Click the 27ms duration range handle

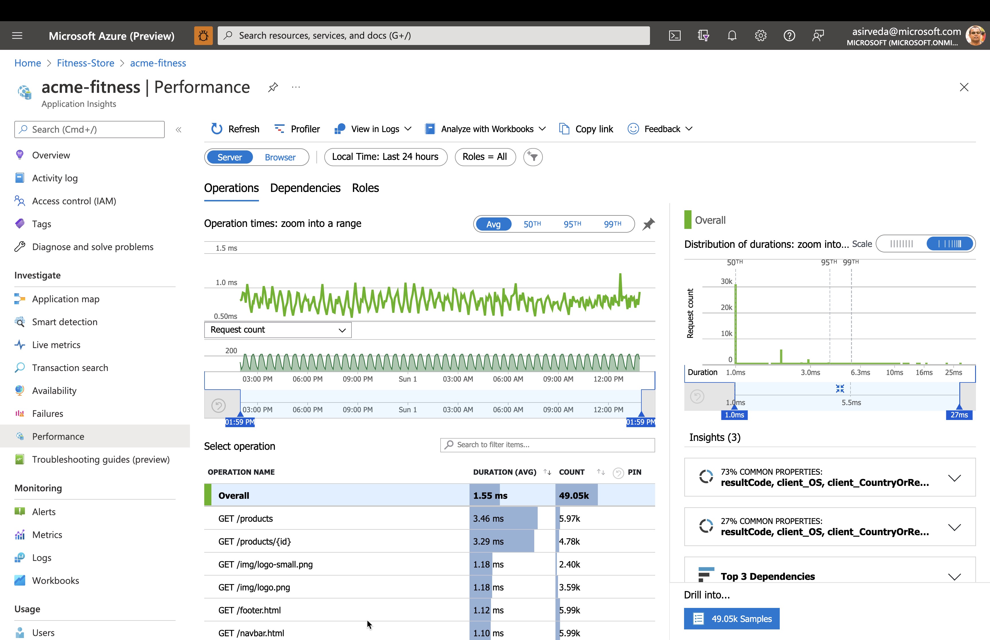pos(959,414)
